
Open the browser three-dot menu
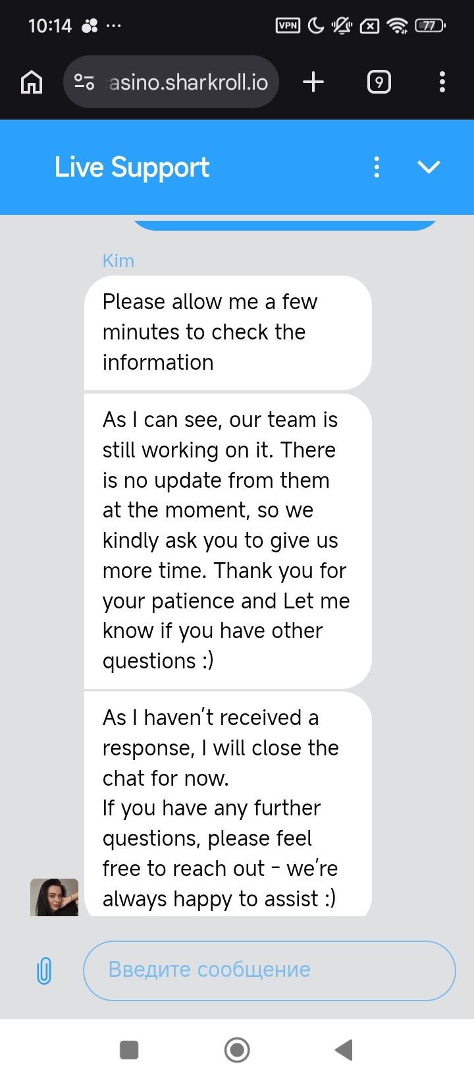tap(442, 82)
